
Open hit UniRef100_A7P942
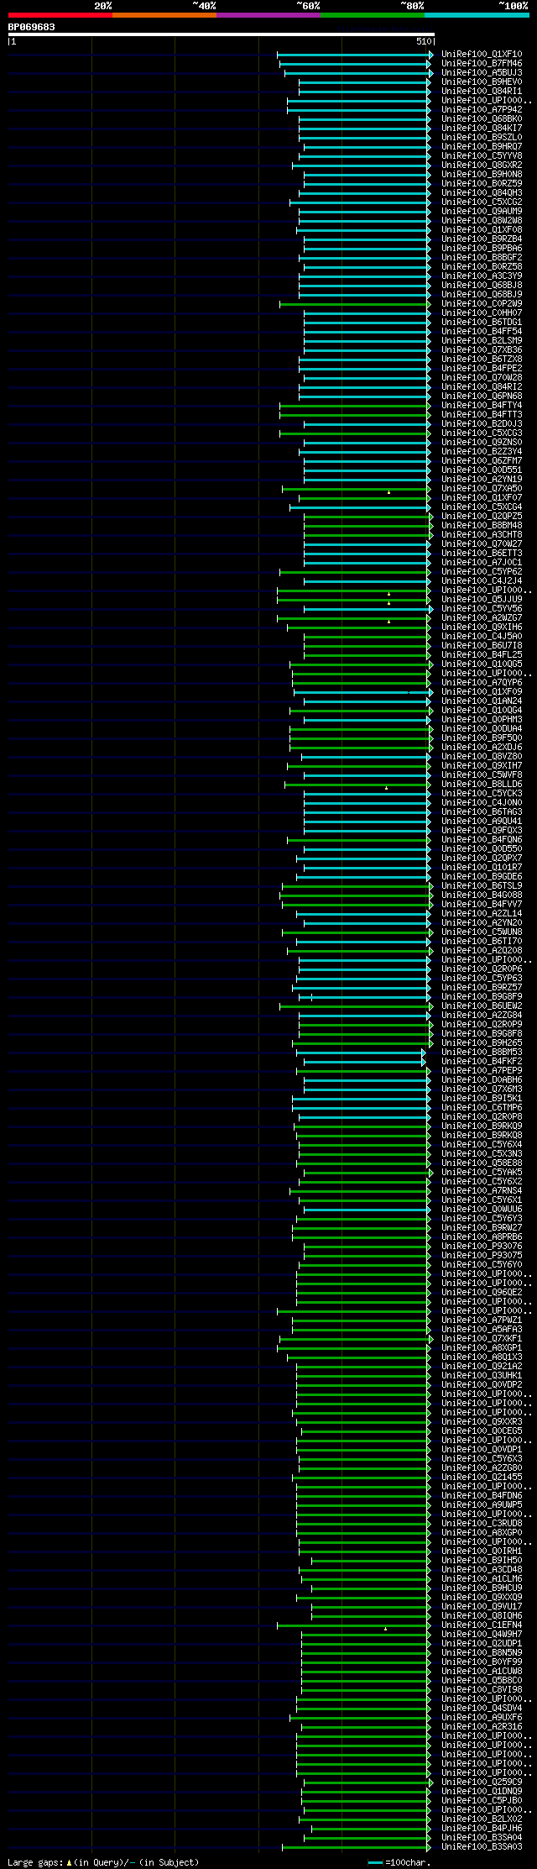pos(482,110)
